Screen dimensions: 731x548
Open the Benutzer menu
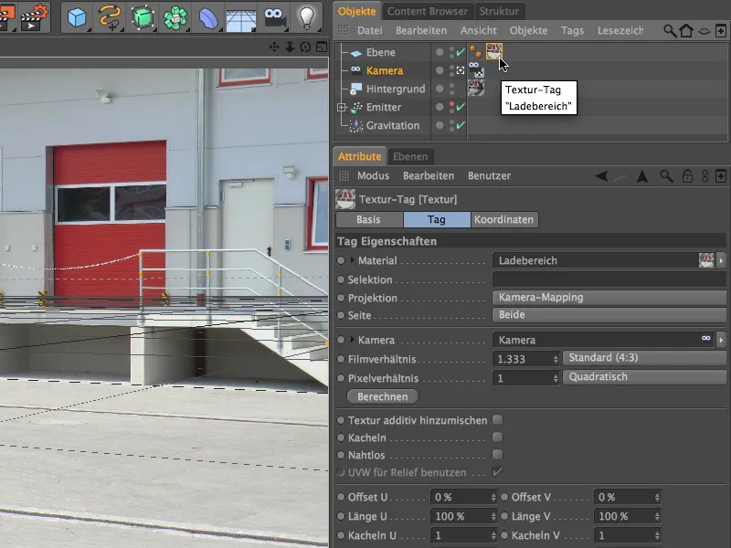[489, 175]
